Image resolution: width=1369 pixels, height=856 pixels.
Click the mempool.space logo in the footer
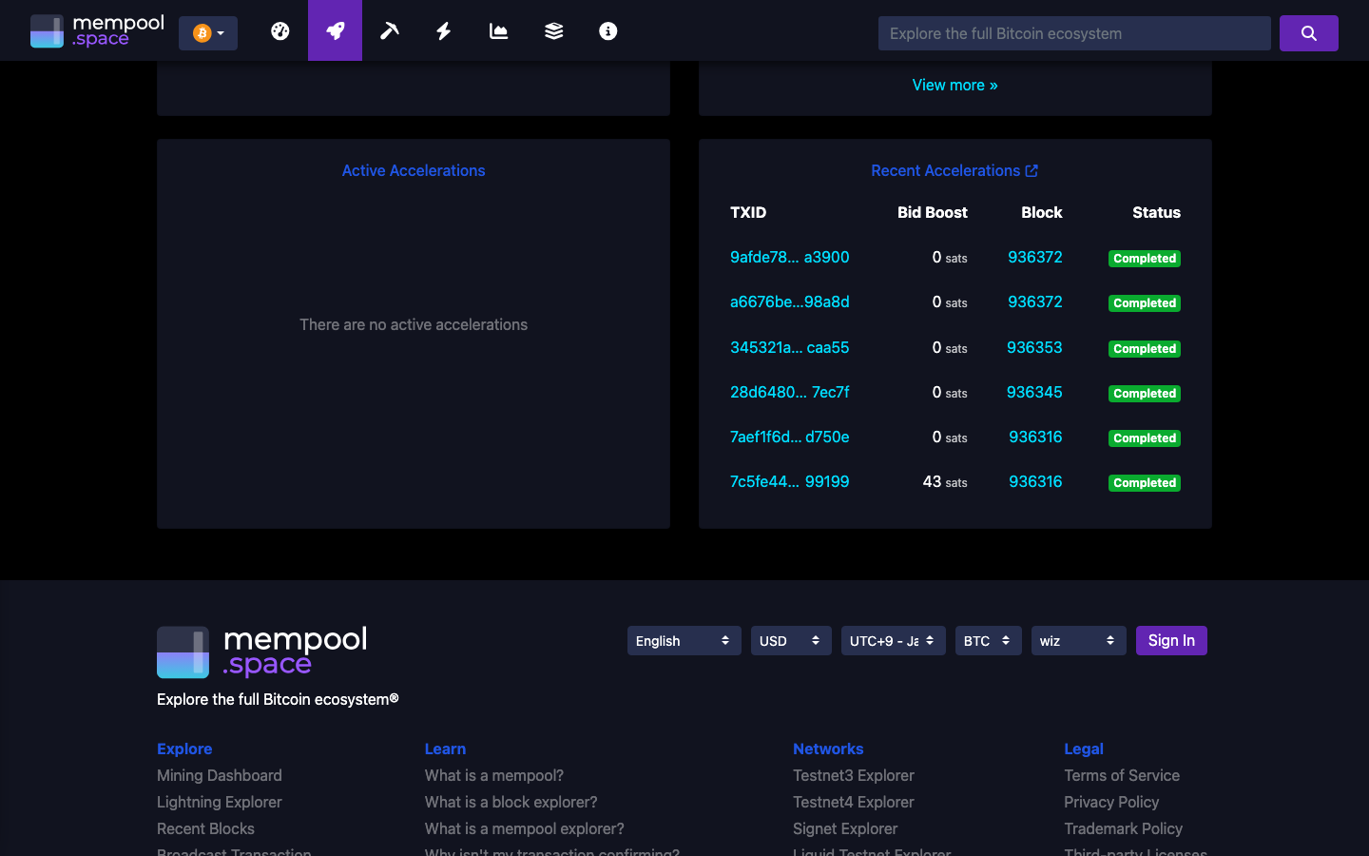261,652
